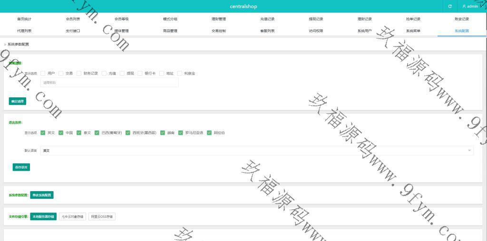This screenshot has width=487, height=241.
Task: Check the 银行卡 option
Action: (140, 74)
